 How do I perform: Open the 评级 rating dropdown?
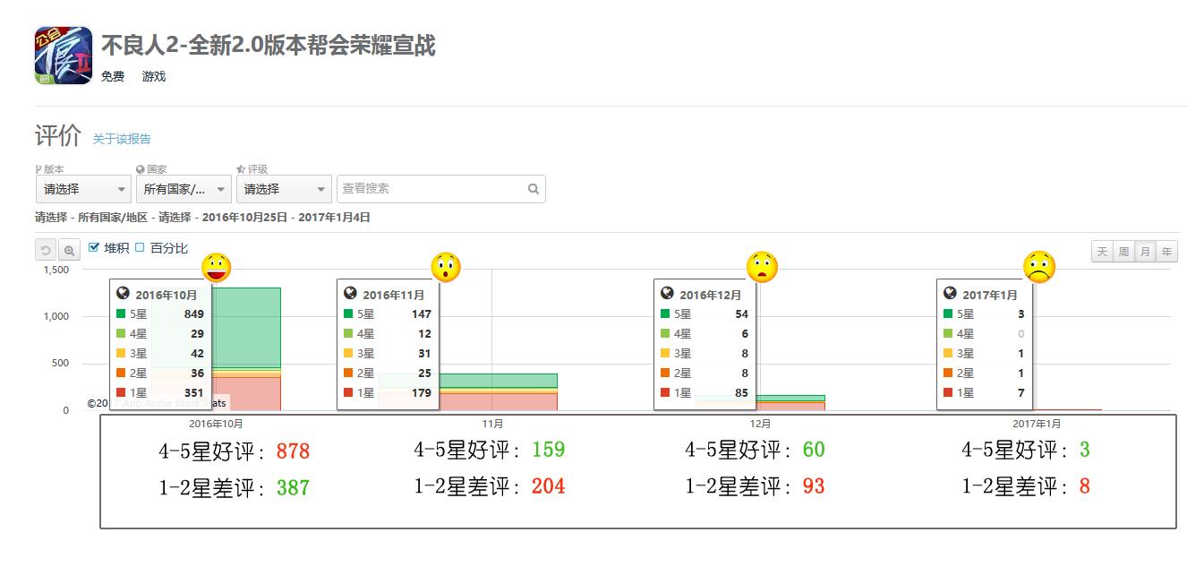coord(283,189)
